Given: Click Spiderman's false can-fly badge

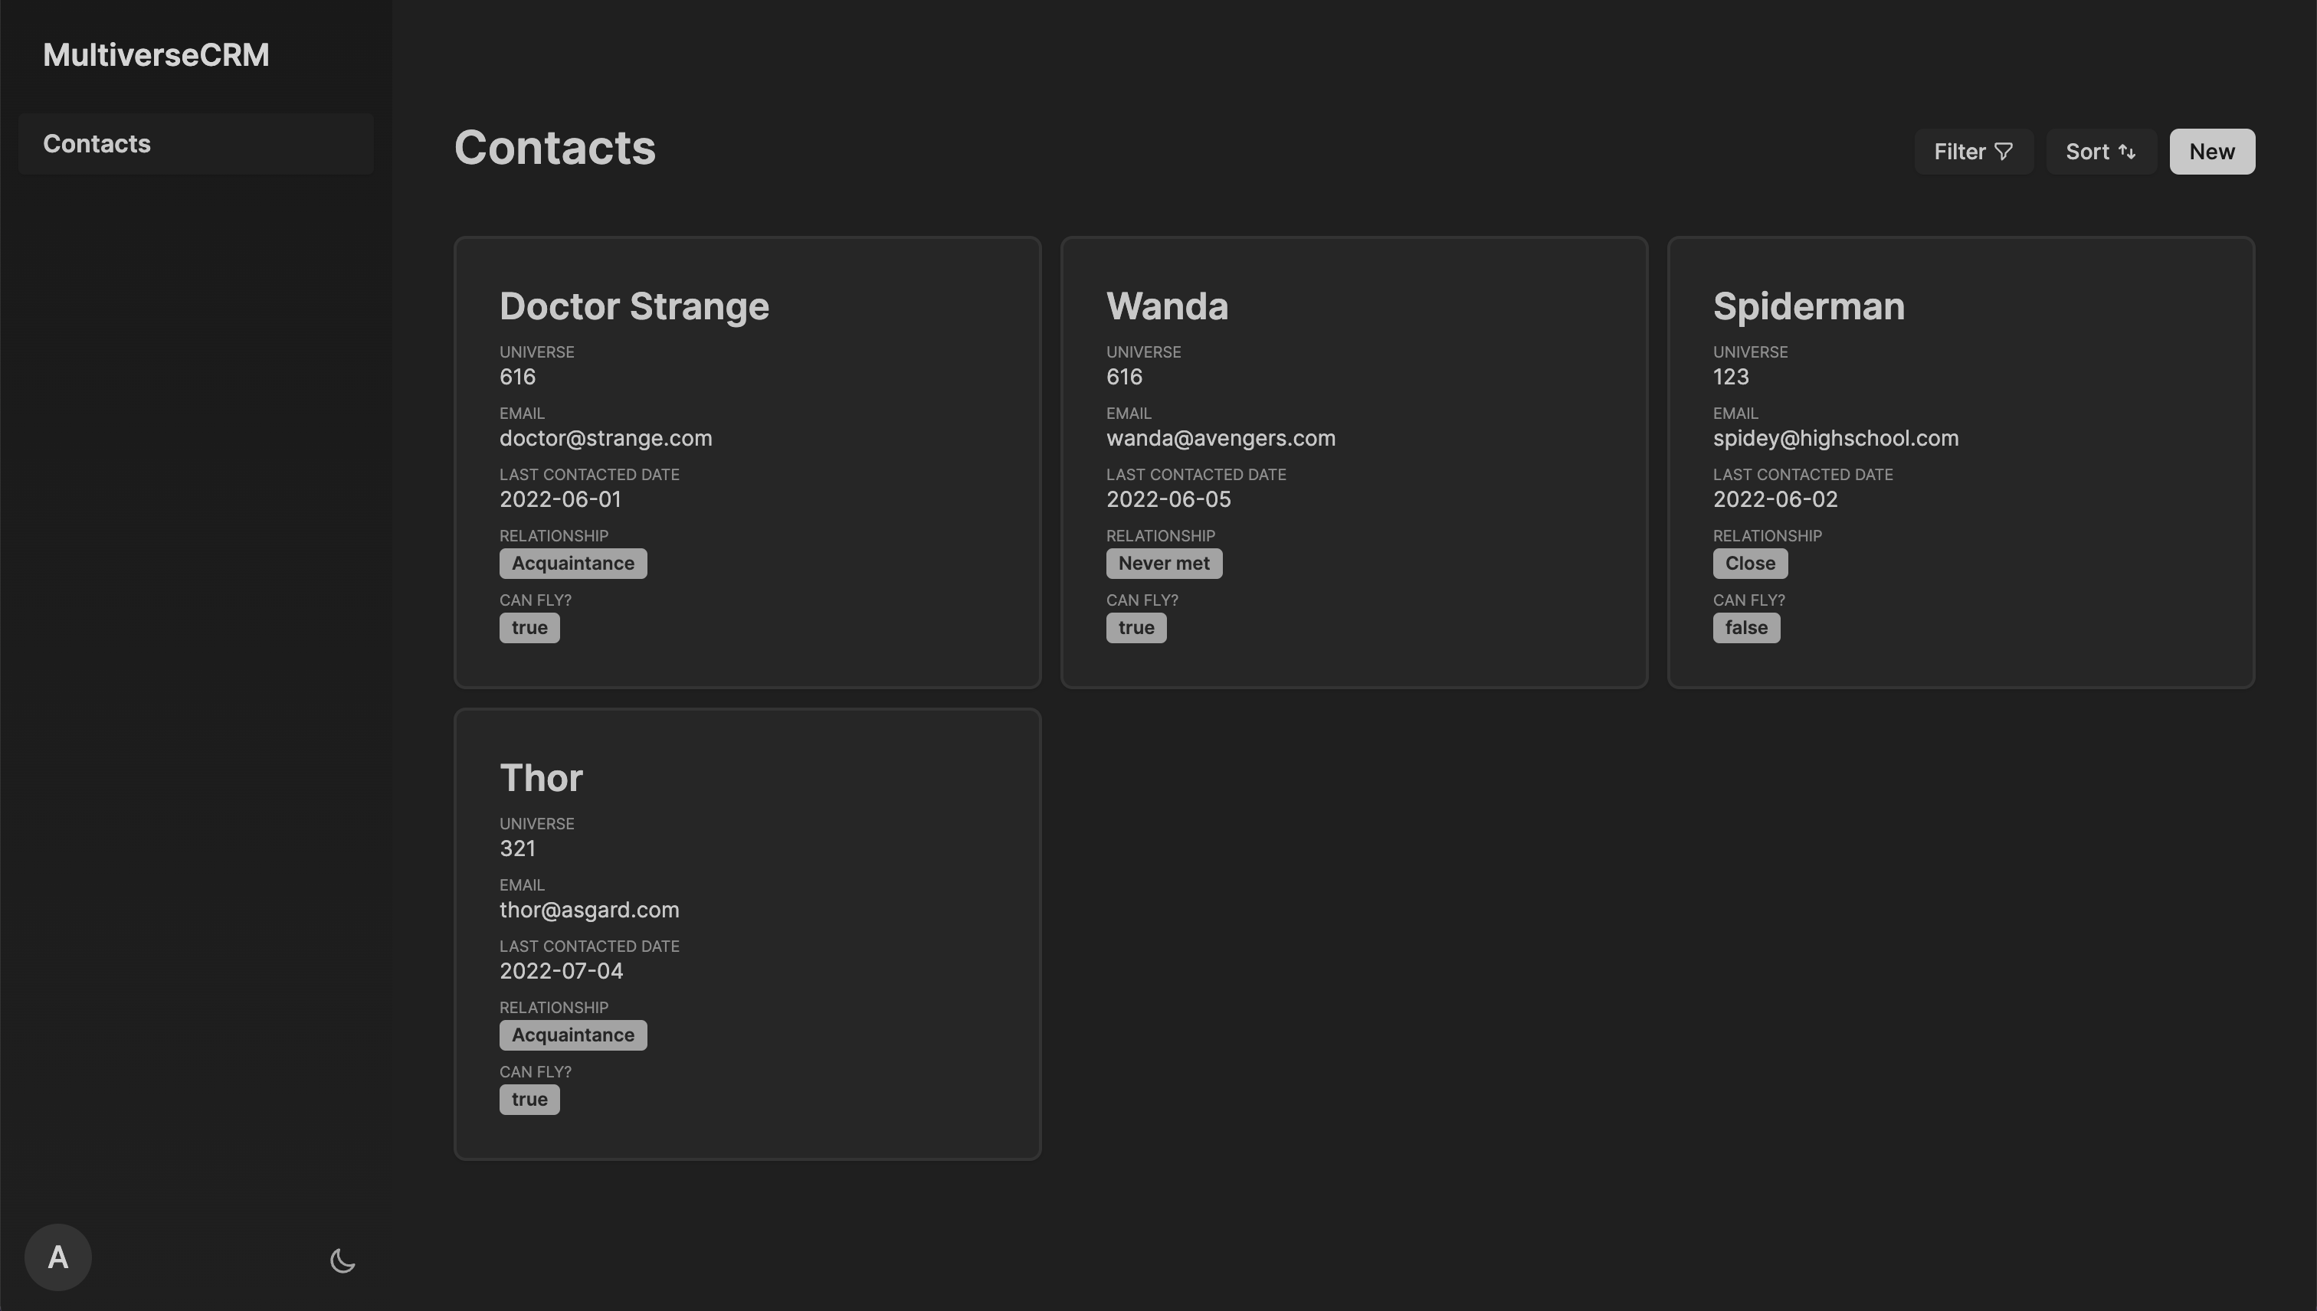Looking at the screenshot, I should click(x=1746, y=628).
